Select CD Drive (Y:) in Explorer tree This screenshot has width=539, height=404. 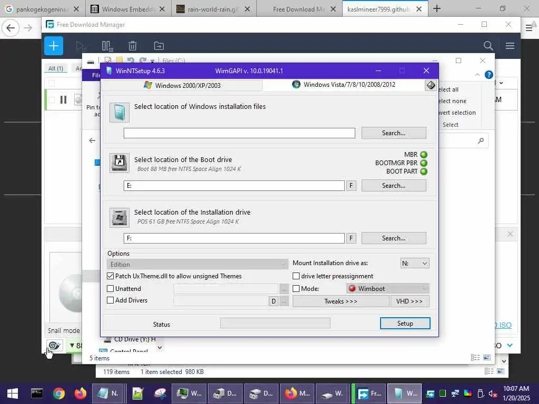131,339
